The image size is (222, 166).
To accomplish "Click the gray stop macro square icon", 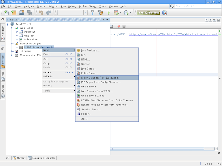I will [x=124, y=26].
